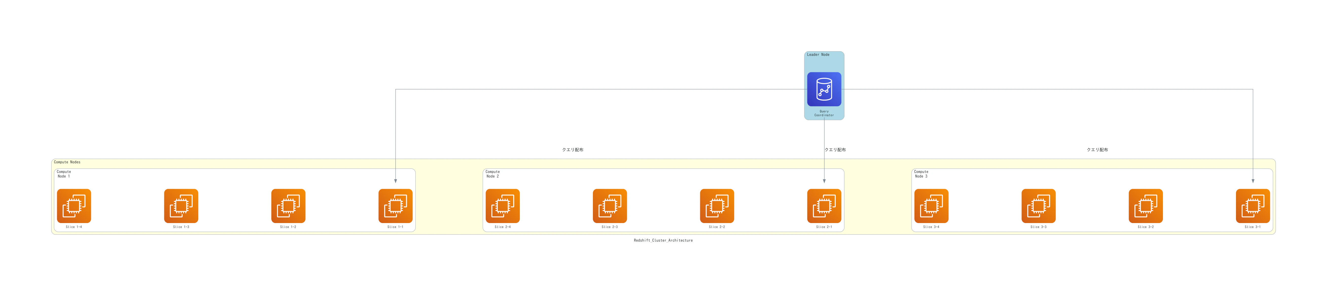1327x293 pixels.
Task: Select the Slice 2-3 compute icon
Action: [x=610, y=206]
